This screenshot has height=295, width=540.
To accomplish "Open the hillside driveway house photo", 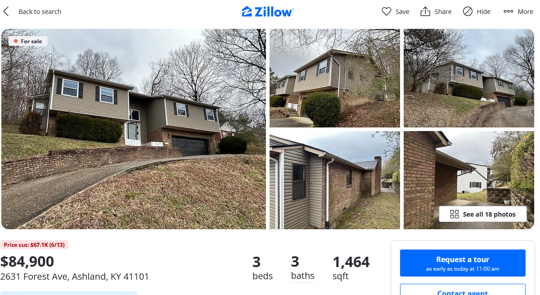I will point(469,78).
